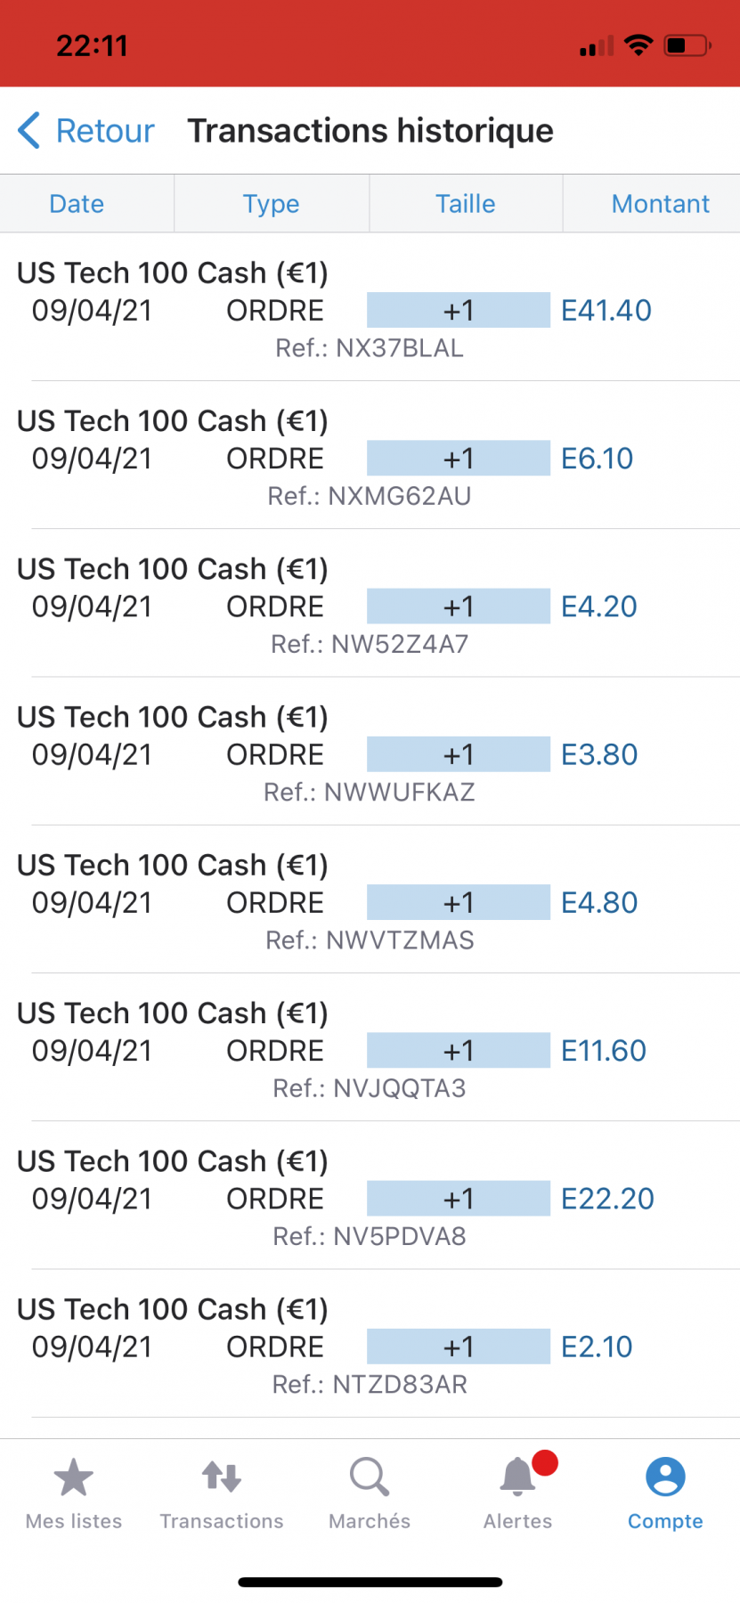This screenshot has height=1603, width=740.
Task: Sort by Taille column header
Action: (x=466, y=204)
